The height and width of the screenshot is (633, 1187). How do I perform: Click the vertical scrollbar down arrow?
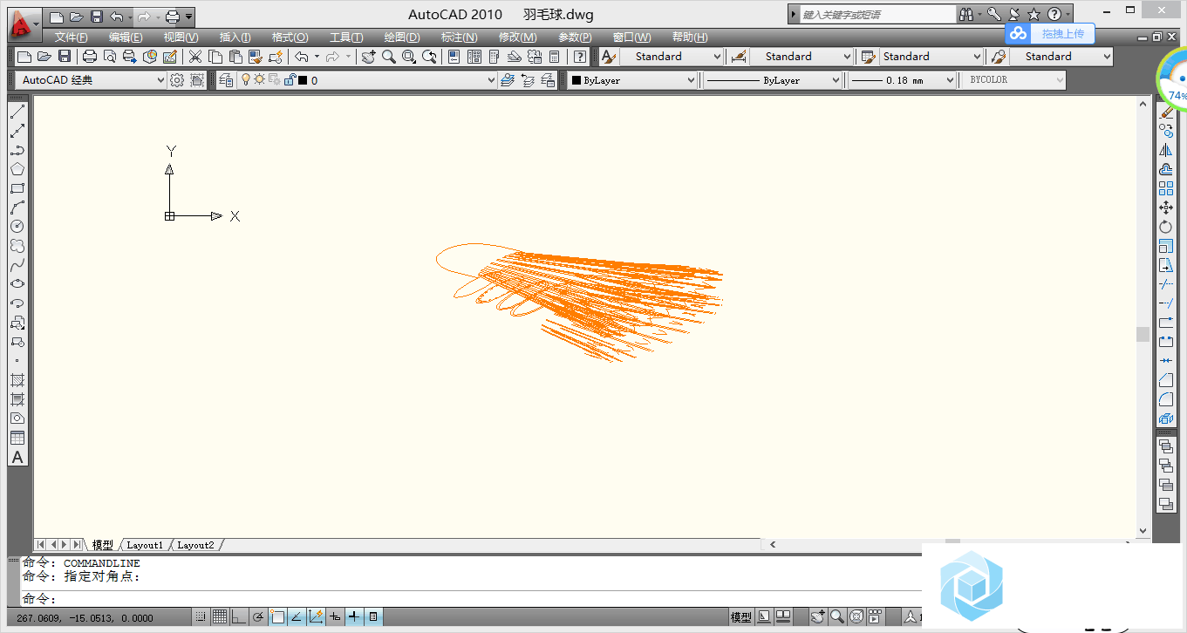click(x=1143, y=530)
